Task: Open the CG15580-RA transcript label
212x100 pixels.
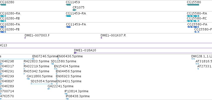Action: click(197, 13)
